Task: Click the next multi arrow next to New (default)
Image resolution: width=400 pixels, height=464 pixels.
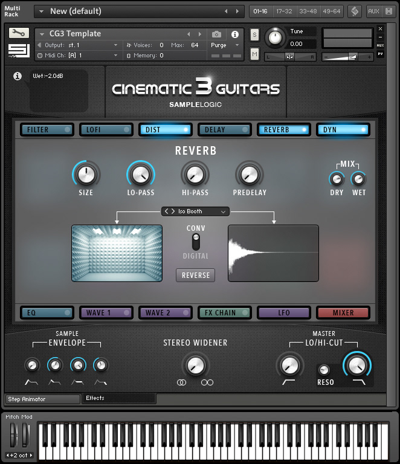Action: pos(237,11)
